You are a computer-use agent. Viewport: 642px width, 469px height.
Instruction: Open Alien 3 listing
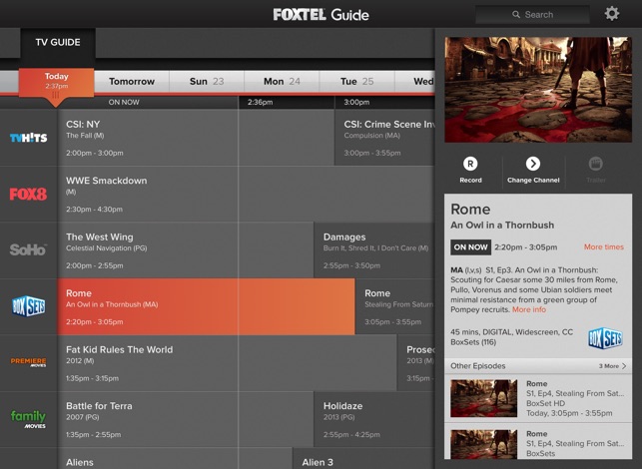point(363,458)
